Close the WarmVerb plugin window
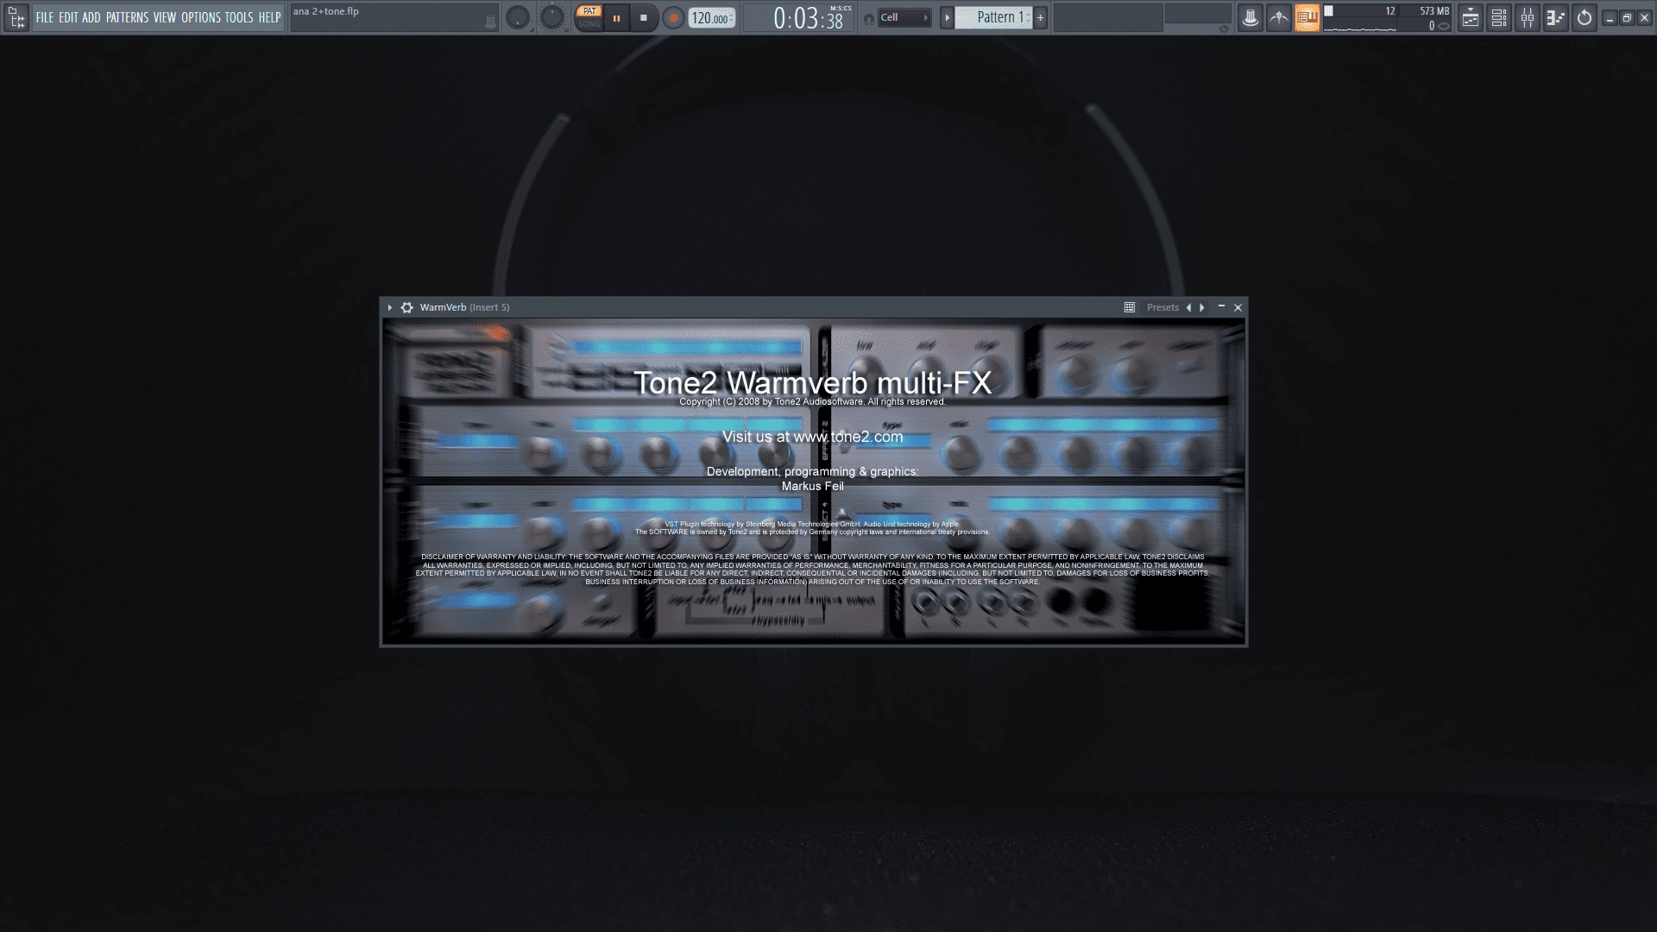 point(1238,307)
